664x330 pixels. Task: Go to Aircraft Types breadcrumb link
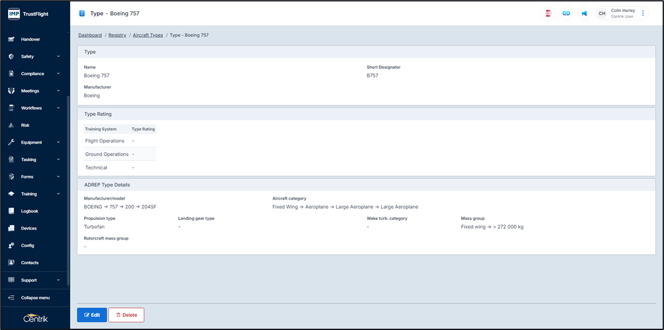click(x=147, y=35)
